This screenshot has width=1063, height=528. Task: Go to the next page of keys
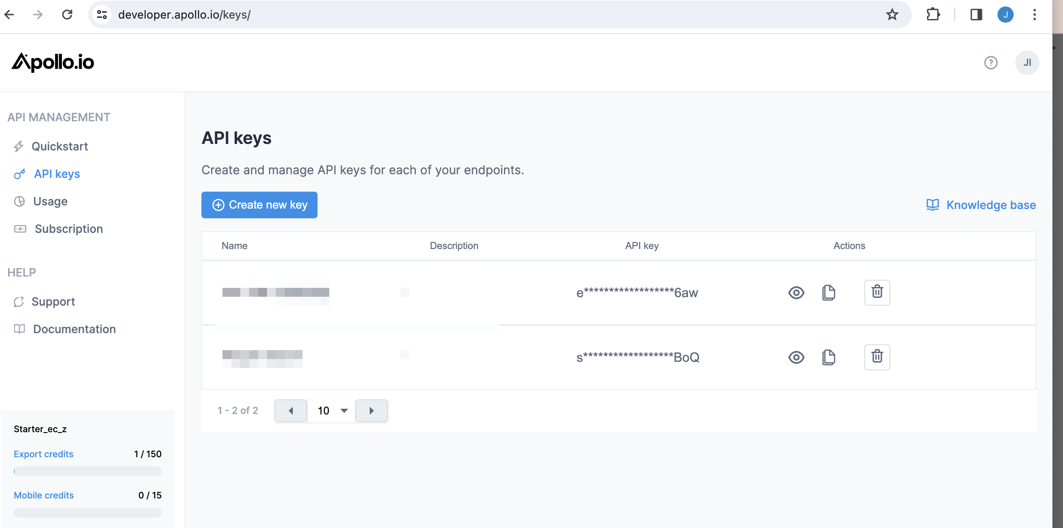click(371, 410)
